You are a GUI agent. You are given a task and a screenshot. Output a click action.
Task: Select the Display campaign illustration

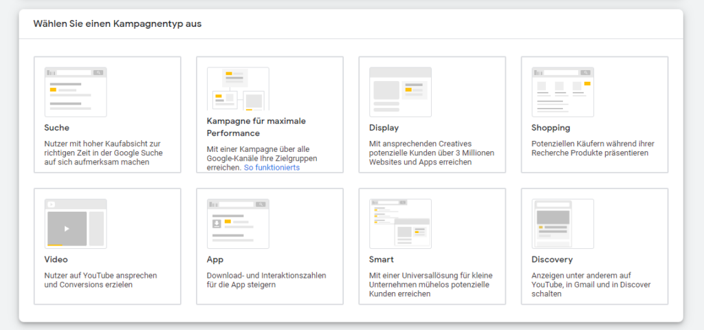click(401, 92)
